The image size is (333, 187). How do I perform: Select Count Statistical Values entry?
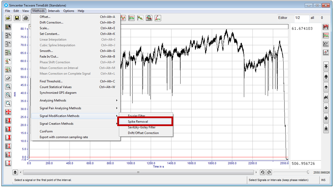point(76,87)
